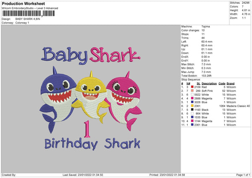Click the white swatch with 864 stitches

point(192,113)
